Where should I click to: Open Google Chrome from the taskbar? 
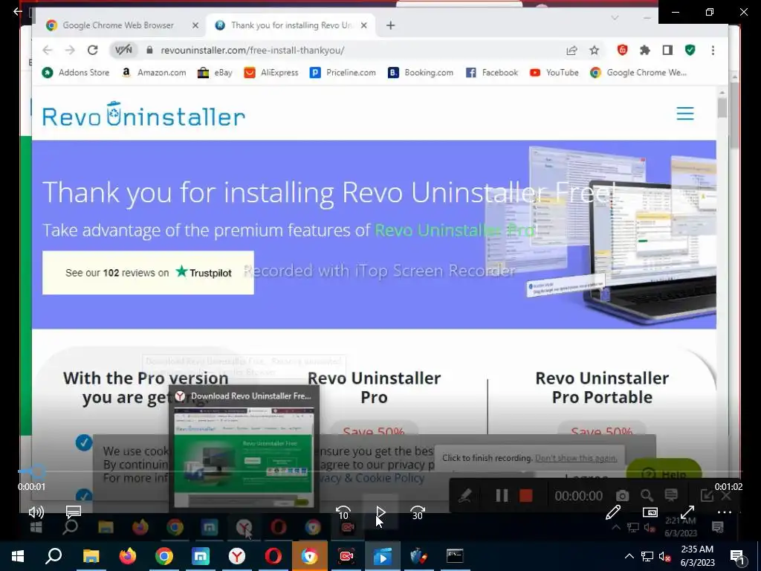pos(164,556)
